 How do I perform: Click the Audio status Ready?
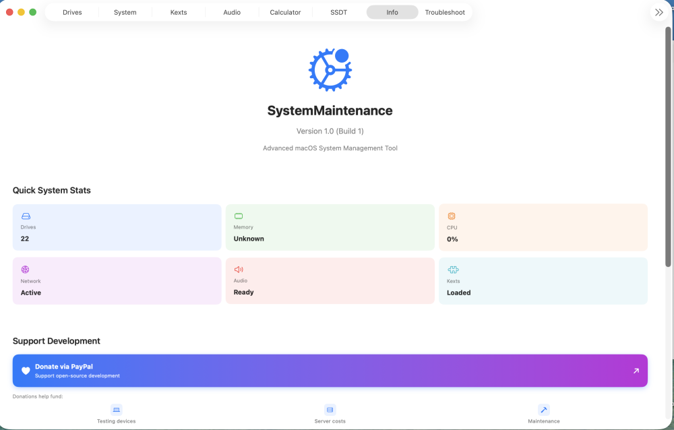tap(244, 292)
